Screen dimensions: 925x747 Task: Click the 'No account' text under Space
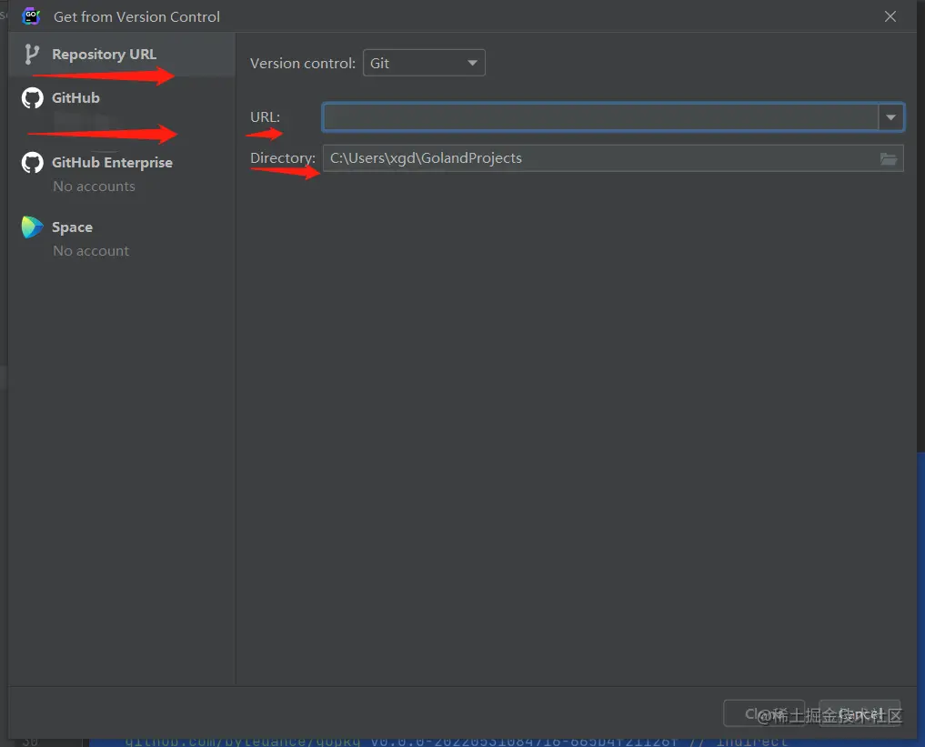[x=91, y=251]
